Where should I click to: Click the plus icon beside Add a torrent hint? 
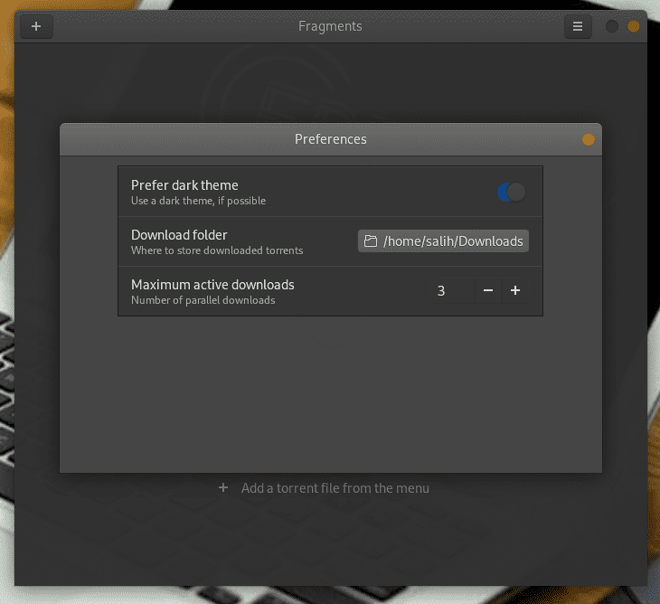223,488
